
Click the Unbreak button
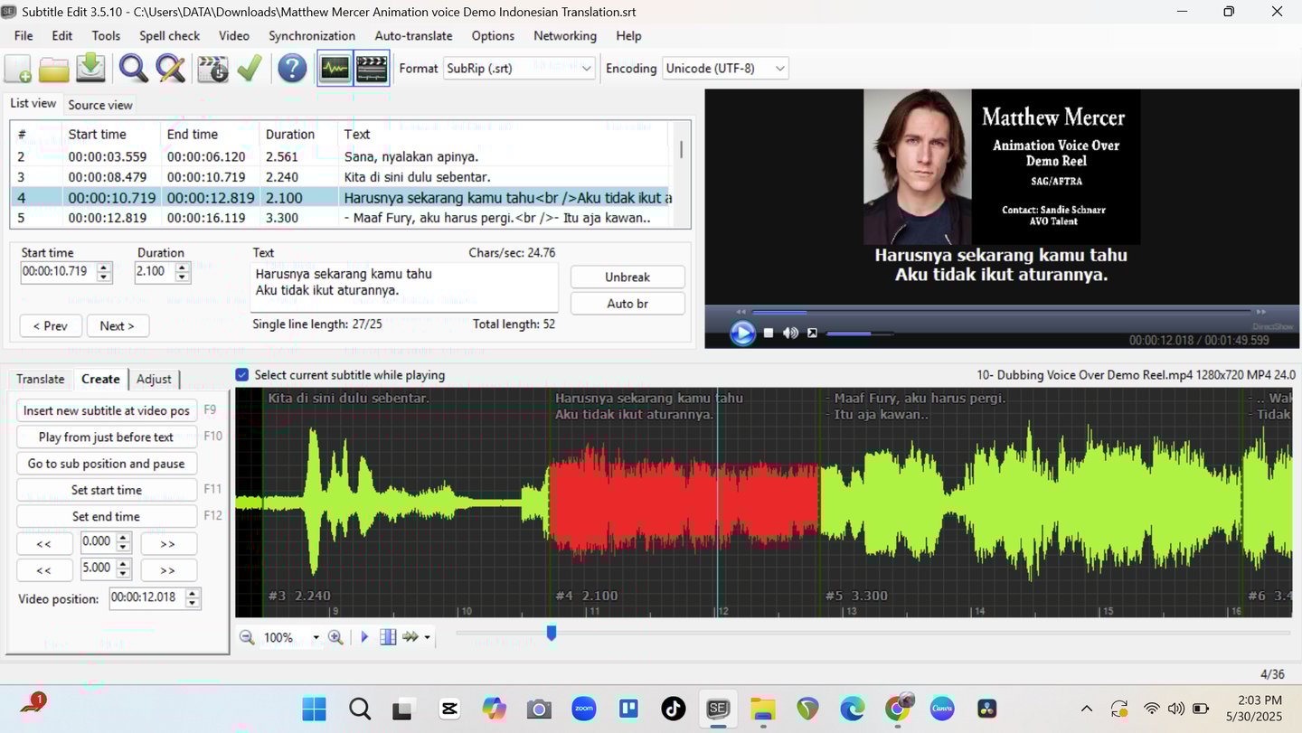pyautogui.click(x=627, y=277)
